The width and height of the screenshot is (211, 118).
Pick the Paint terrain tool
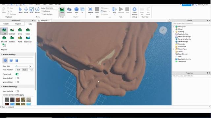point(20,39)
